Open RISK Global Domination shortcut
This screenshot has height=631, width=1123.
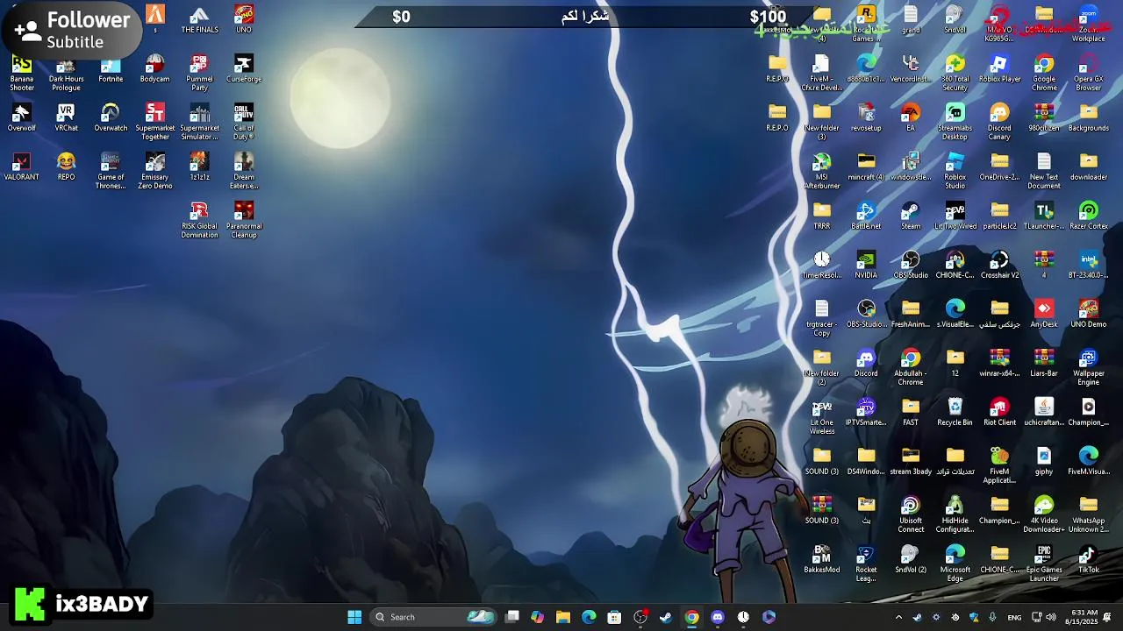[199, 220]
